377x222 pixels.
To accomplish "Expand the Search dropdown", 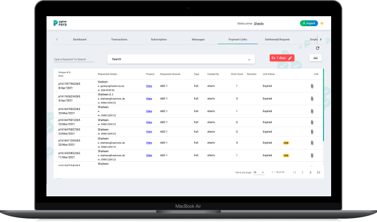I will pyautogui.click(x=181, y=59).
